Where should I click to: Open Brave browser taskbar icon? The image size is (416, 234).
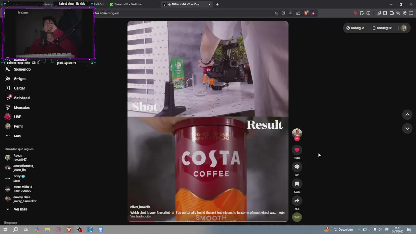click(69, 230)
